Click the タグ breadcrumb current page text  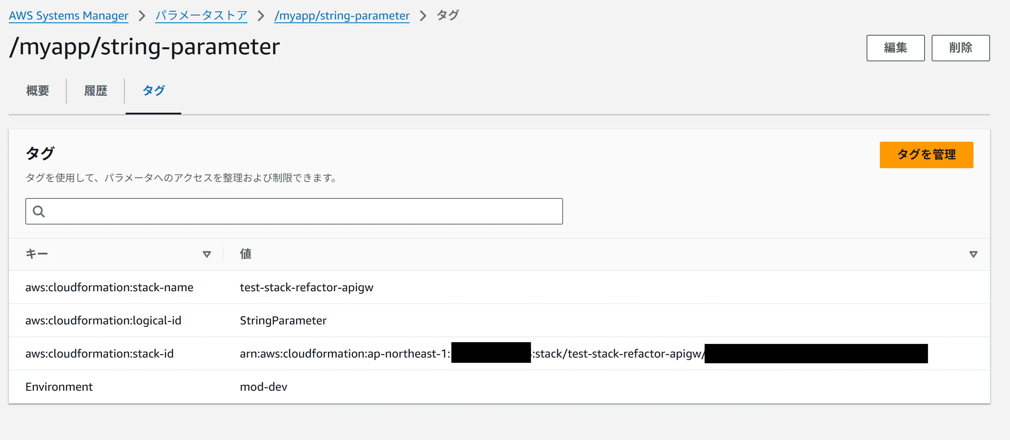pyautogui.click(x=448, y=15)
